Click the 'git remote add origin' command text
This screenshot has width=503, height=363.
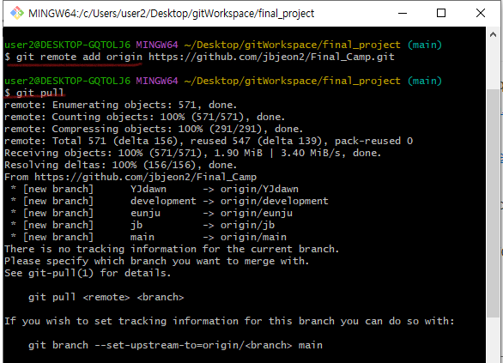point(79,57)
